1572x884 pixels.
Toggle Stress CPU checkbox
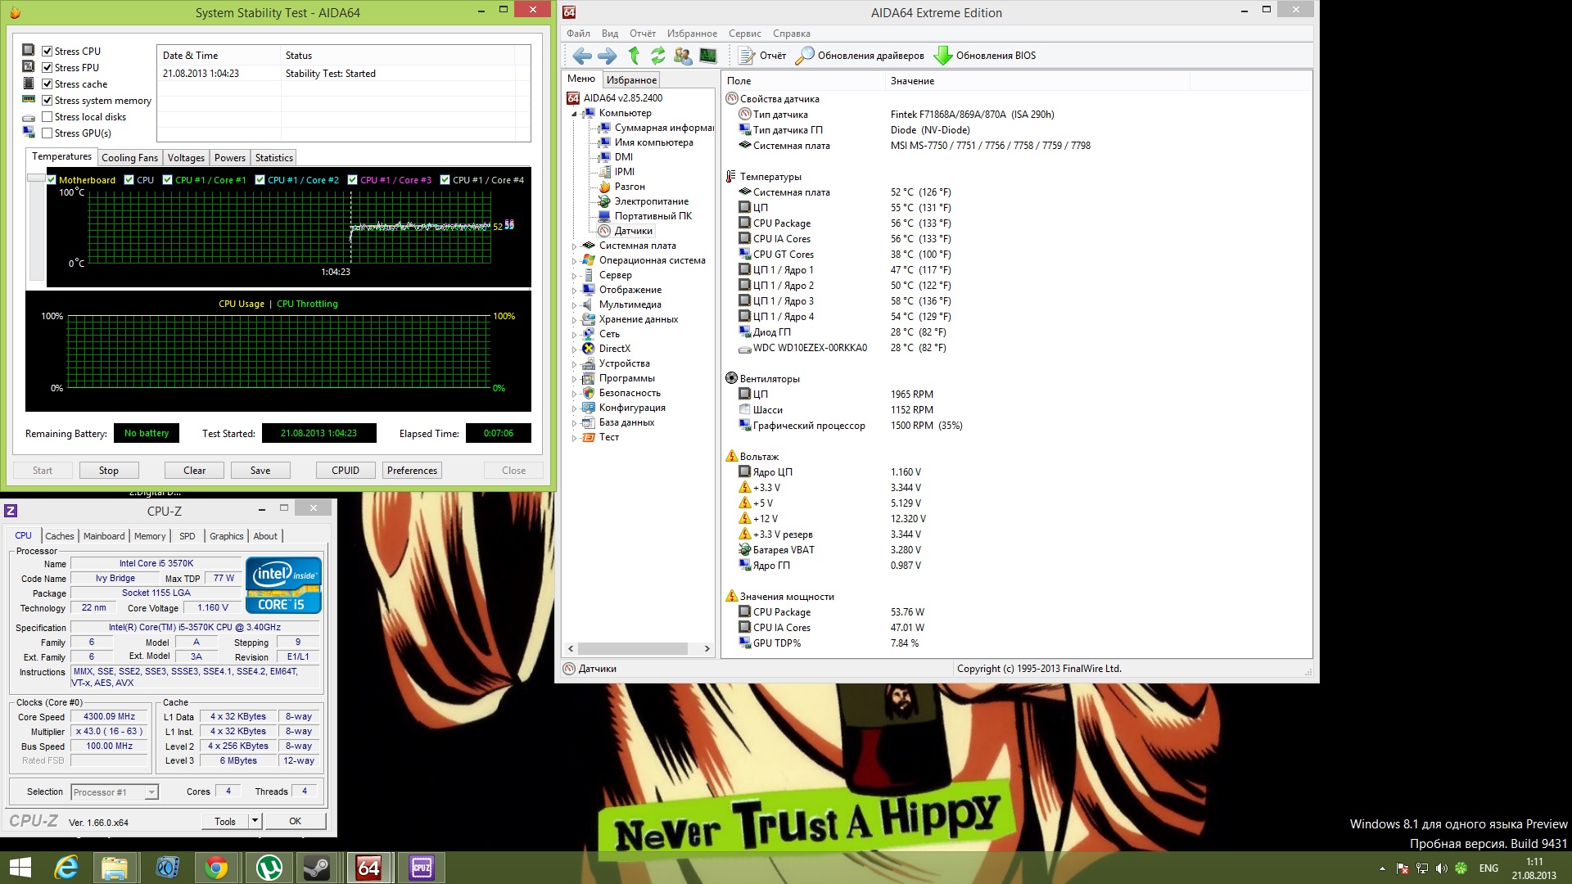47,51
